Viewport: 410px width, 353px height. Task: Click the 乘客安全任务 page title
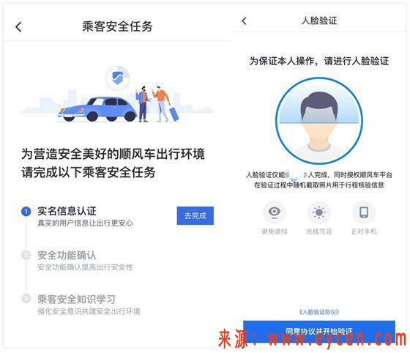pyautogui.click(x=117, y=26)
